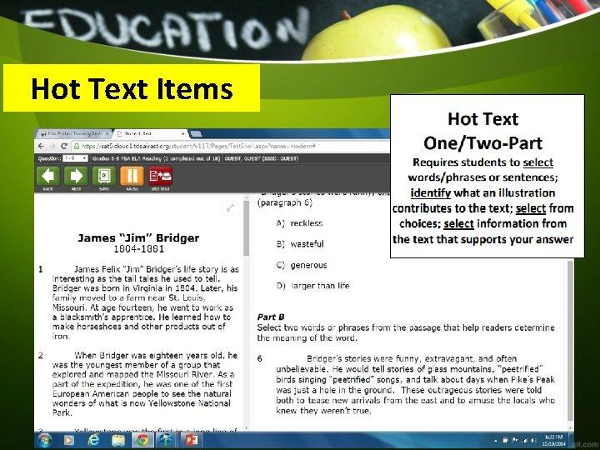Click the browser back arrow
This screenshot has height=450, width=600.
click(42, 146)
